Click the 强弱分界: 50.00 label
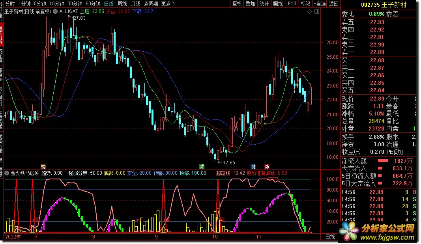 [85, 173]
